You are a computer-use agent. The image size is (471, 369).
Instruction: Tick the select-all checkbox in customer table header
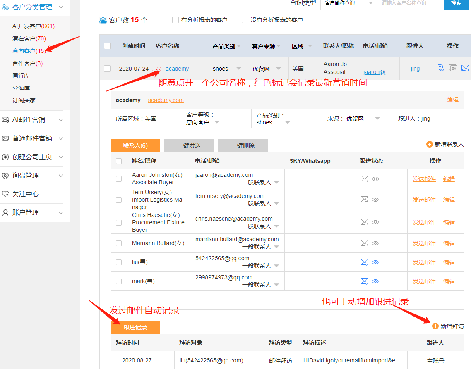click(x=107, y=46)
